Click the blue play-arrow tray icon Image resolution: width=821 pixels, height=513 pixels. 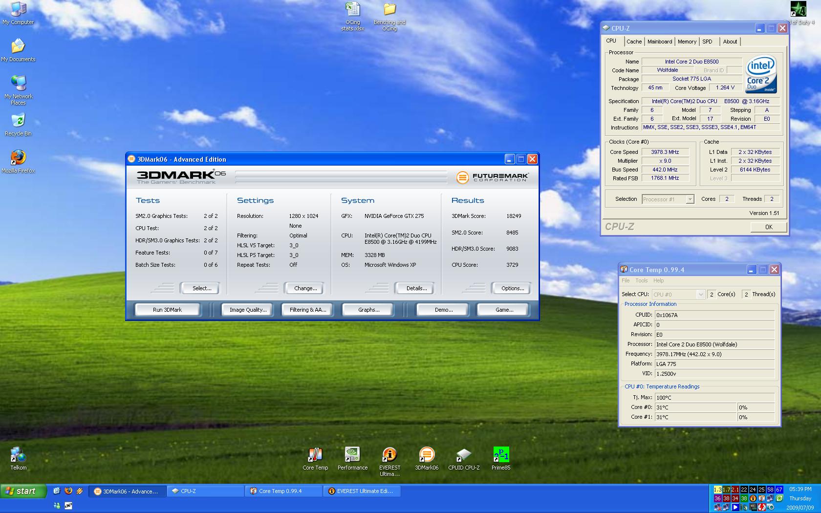(x=735, y=507)
